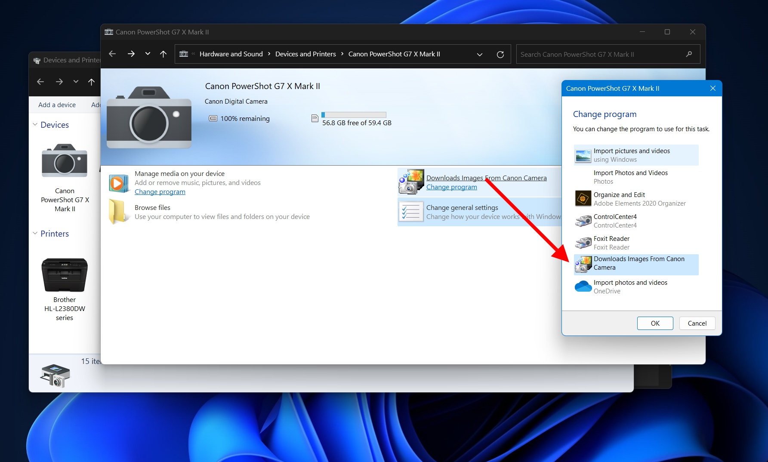Select the Canon PowerShot G7 X Mark II device
This screenshot has width=768, height=462.
point(65,178)
